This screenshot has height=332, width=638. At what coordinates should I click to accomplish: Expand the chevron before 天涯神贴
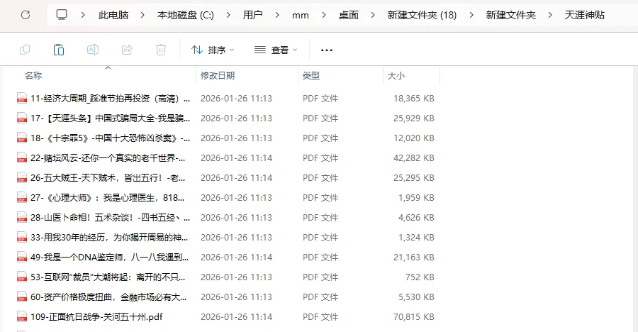(x=550, y=15)
